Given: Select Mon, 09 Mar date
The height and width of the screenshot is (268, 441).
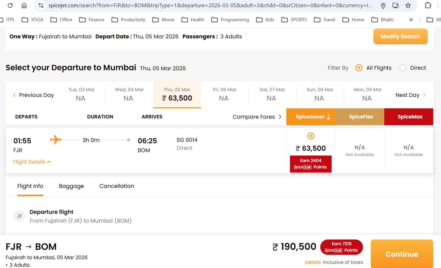Looking at the screenshot, I should tap(368, 95).
